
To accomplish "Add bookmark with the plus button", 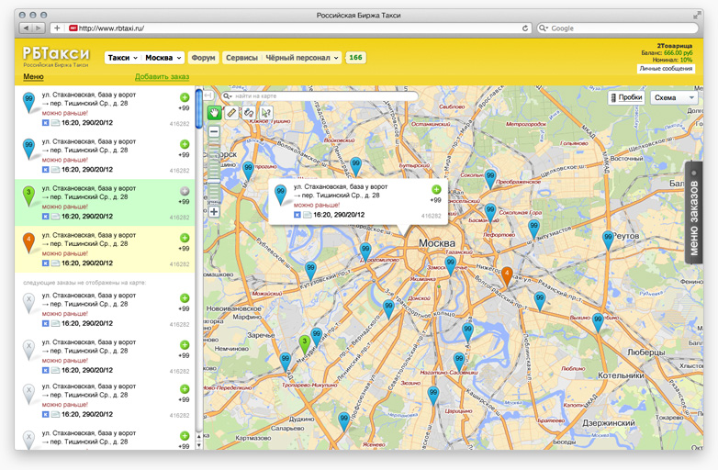I will coord(57,28).
